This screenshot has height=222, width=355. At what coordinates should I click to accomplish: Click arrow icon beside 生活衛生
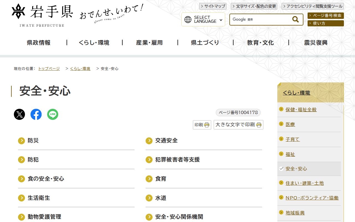point(22,198)
